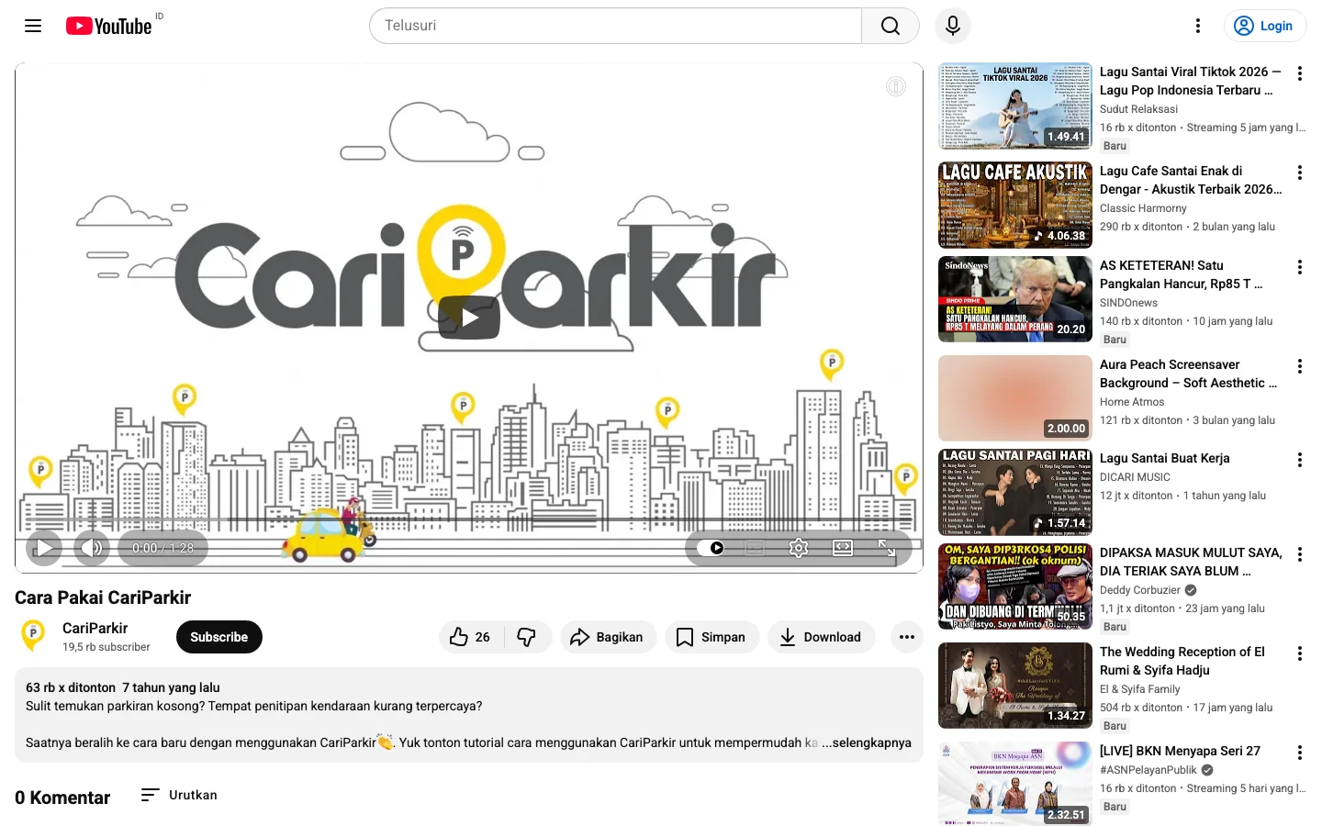Toggle subtitles in the player
The height and width of the screenshot is (826, 1322).
tap(755, 548)
